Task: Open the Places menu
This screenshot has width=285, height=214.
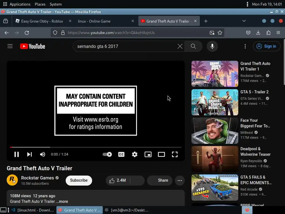Action: (40, 4)
